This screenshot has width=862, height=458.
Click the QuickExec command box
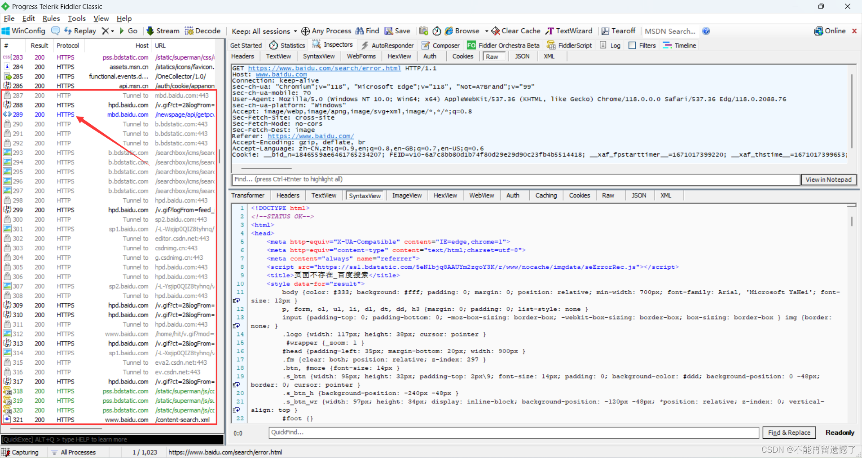click(x=112, y=439)
